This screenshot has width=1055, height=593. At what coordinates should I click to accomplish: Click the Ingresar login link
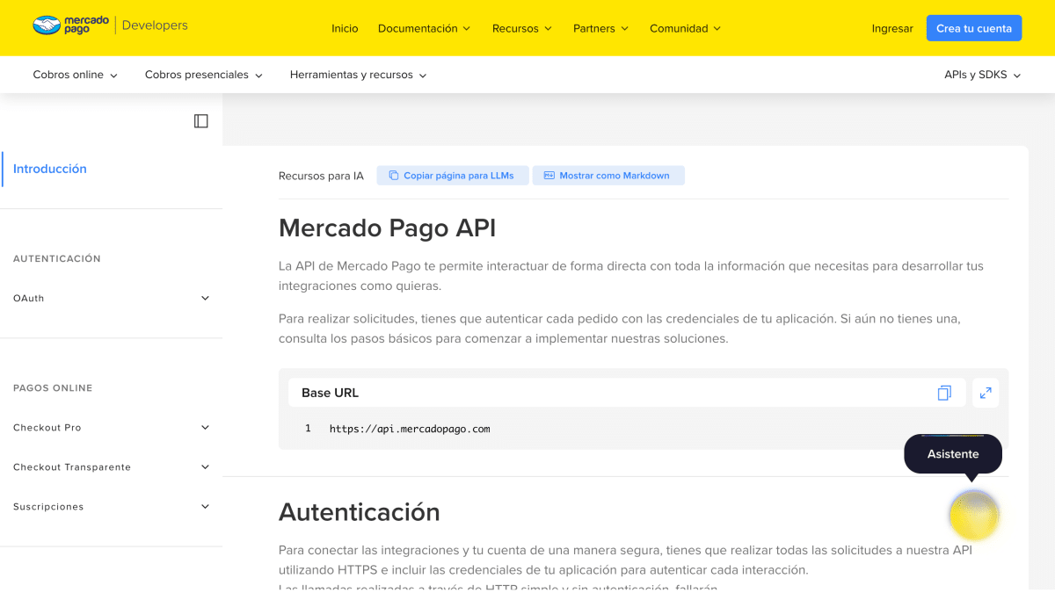[x=892, y=28]
